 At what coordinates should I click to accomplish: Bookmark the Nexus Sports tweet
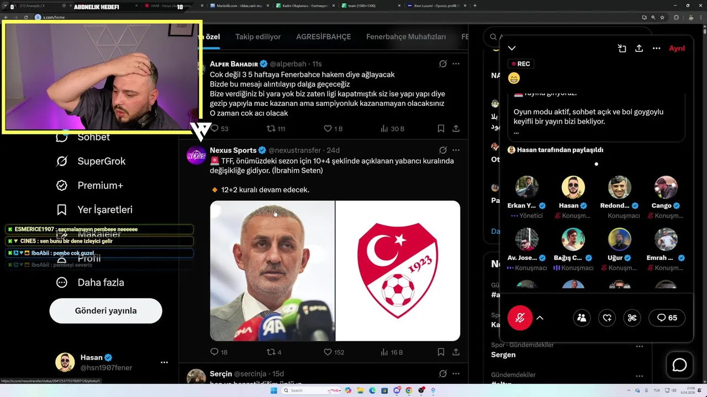441,352
